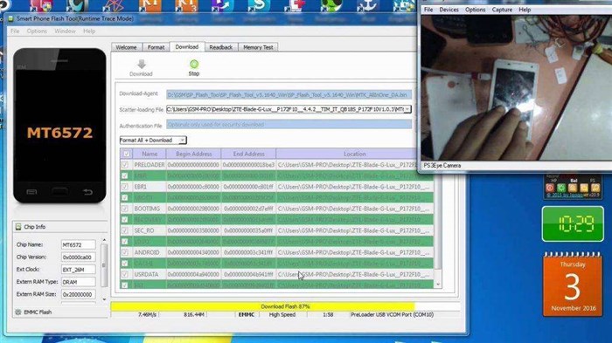This screenshot has height=343, width=612.
Task: Open the green character desktop shortcut
Action: [331, 6]
